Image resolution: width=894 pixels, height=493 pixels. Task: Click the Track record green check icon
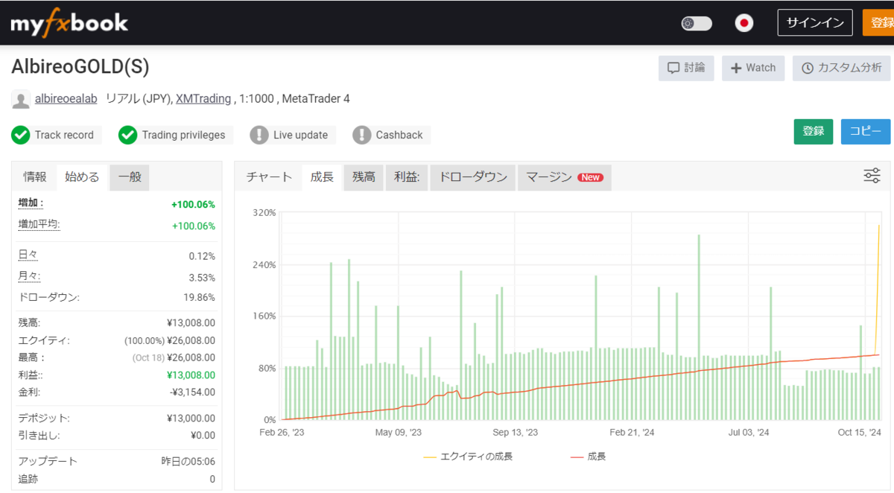tap(20, 135)
